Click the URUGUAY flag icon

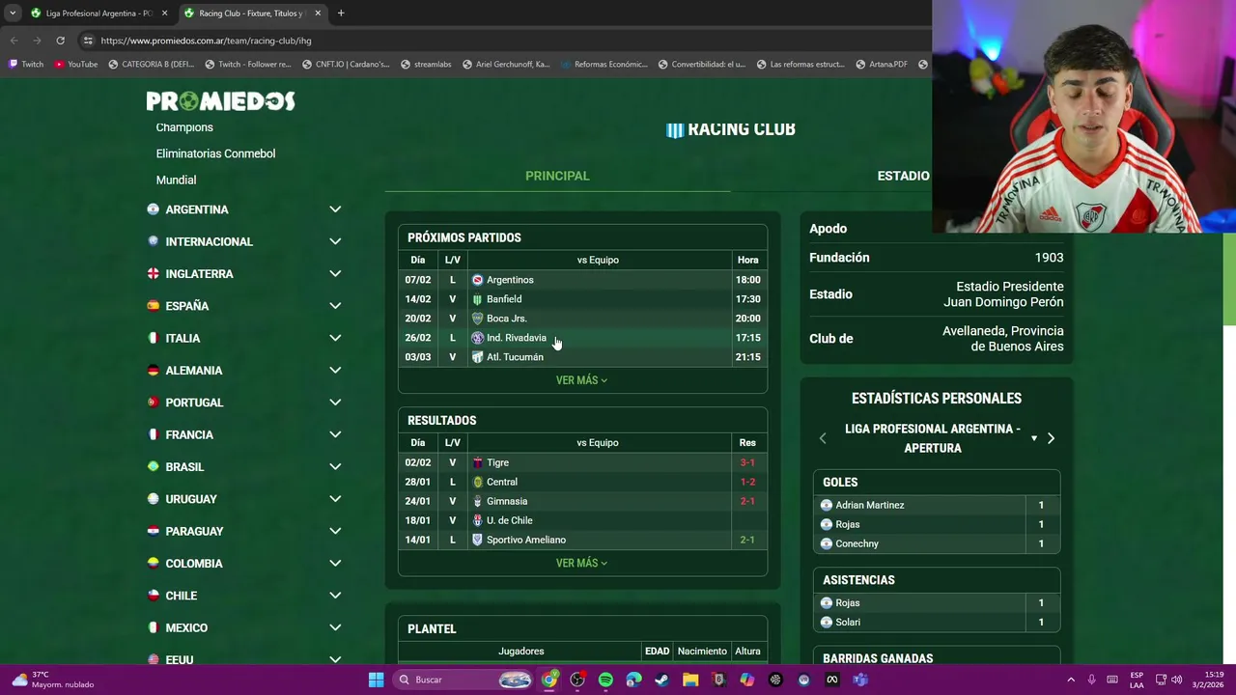tap(153, 499)
